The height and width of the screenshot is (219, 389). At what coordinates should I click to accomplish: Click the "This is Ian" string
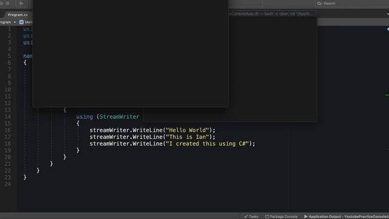pyautogui.click(x=187, y=137)
